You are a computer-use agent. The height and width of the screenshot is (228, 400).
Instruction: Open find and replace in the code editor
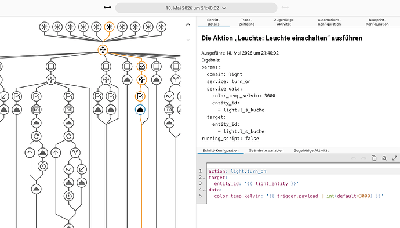click(384, 158)
